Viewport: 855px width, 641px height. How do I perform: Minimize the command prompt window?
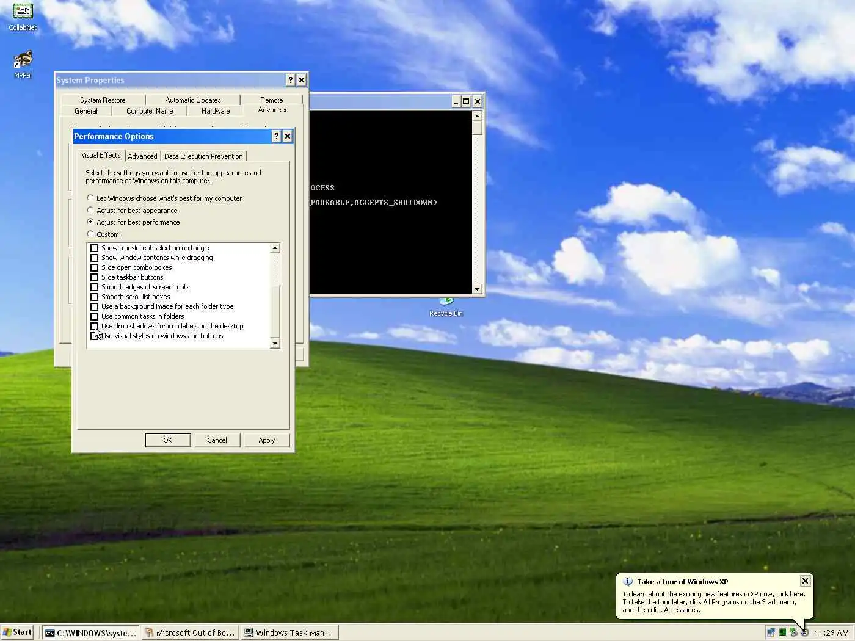pyautogui.click(x=456, y=101)
